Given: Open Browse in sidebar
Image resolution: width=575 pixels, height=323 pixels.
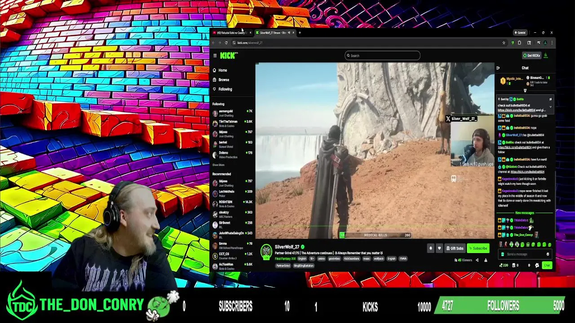Looking at the screenshot, I should click(221, 80).
